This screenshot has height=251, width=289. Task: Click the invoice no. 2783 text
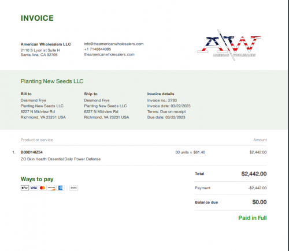tap(162, 100)
